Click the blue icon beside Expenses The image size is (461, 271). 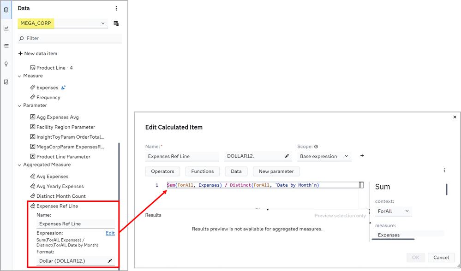point(63,88)
